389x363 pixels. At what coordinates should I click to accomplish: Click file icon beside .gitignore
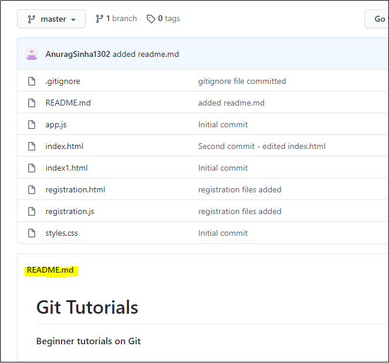tap(32, 82)
